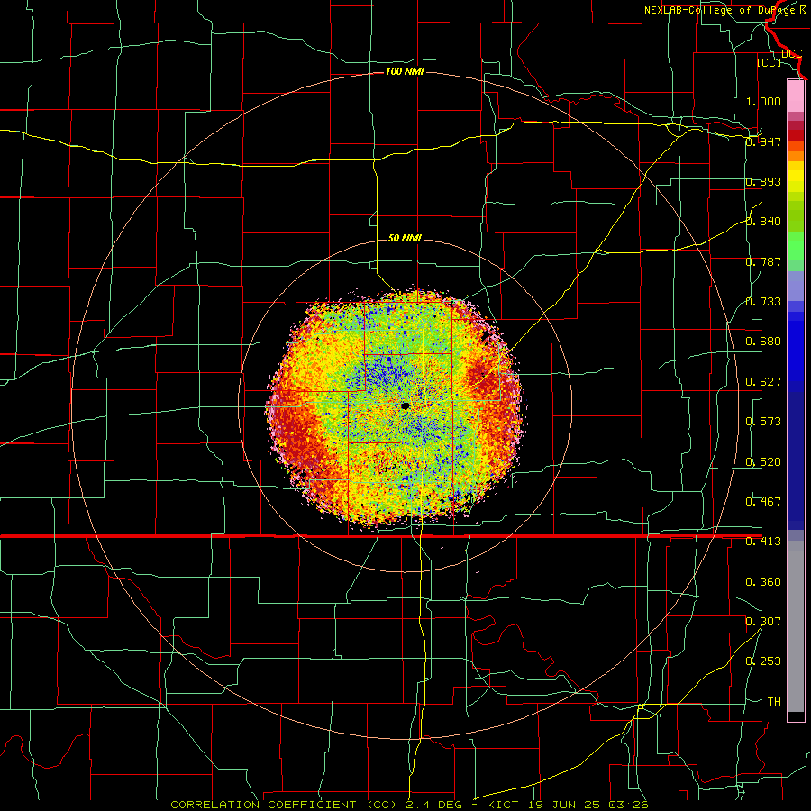Click the KICT 19 JUN 25 03:26 timestamp
This screenshot has width=811, height=811.
(568, 805)
